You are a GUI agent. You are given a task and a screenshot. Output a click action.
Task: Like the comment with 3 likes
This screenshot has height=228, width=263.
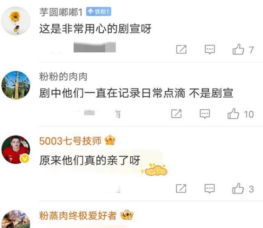[238, 189]
